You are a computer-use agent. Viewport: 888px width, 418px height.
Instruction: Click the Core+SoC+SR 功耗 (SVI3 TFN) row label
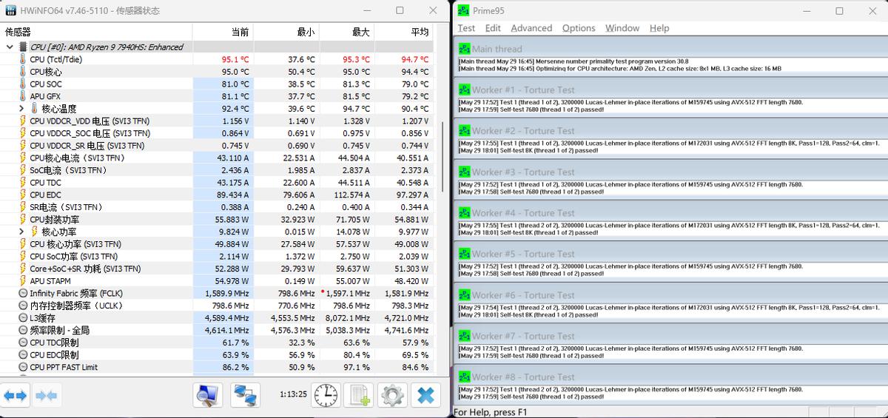point(85,269)
